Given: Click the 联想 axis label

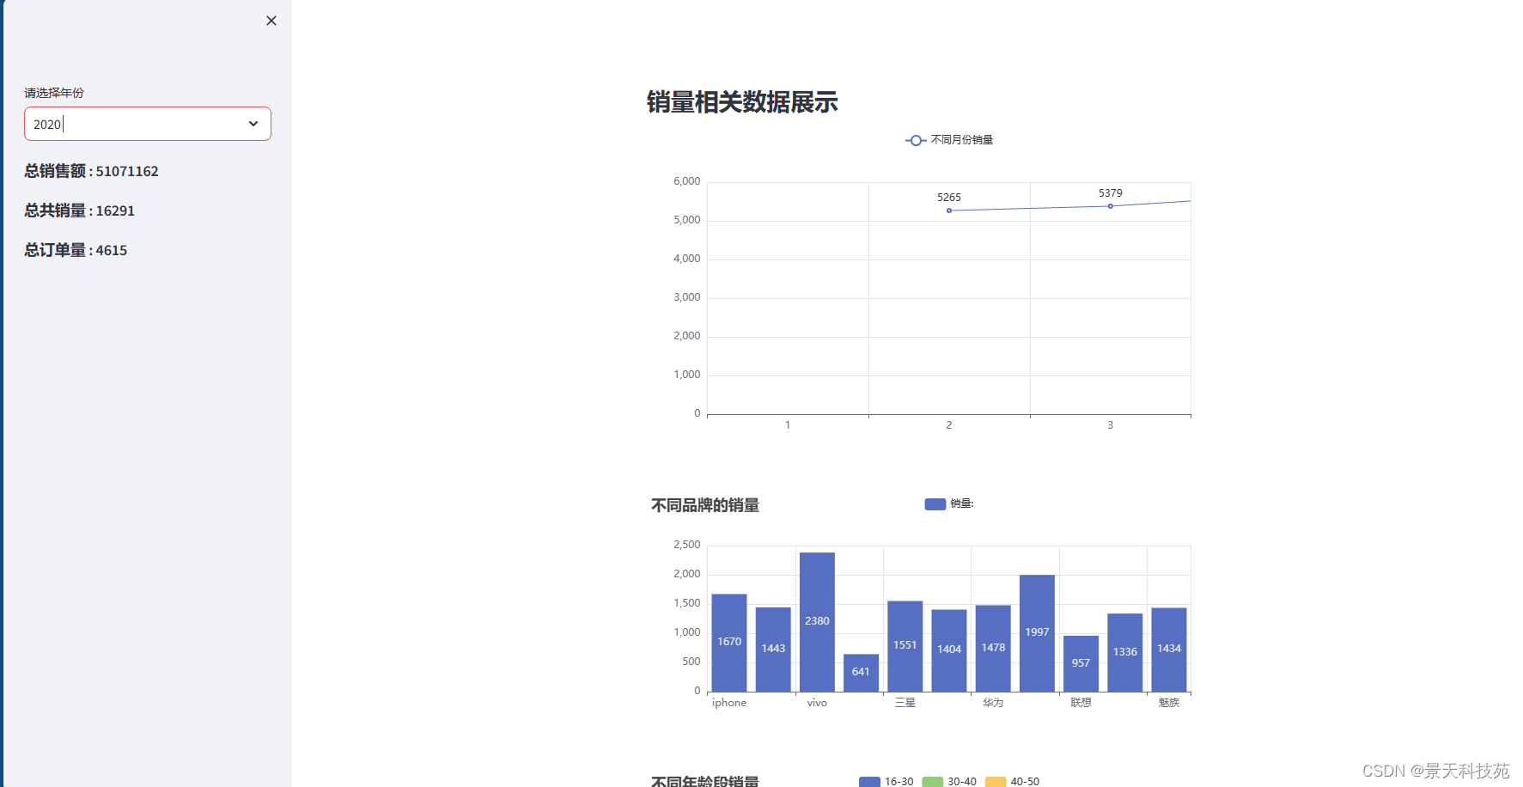Looking at the screenshot, I should coord(1081,703).
